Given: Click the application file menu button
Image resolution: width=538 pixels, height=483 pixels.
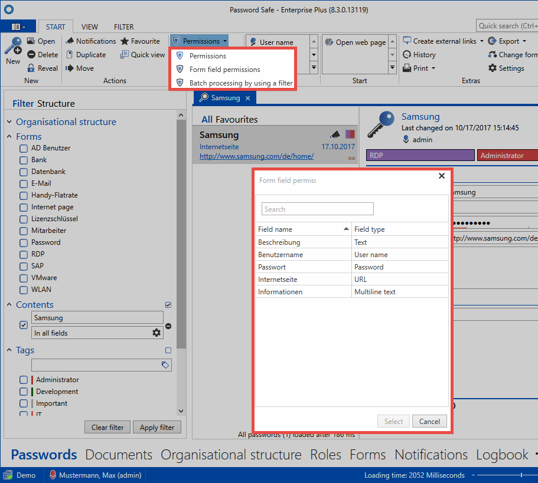Looking at the screenshot, I should (x=18, y=27).
